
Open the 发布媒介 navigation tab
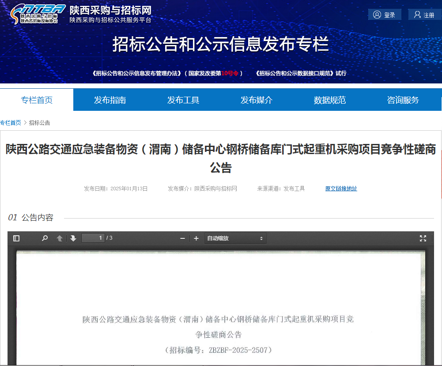(x=257, y=100)
